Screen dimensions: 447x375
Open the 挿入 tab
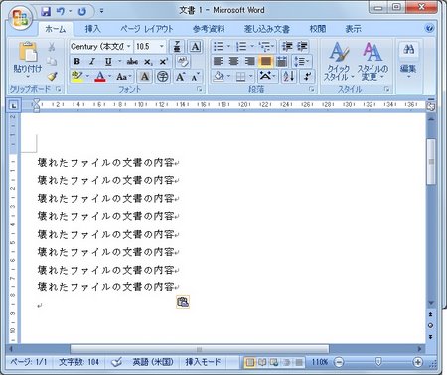click(92, 29)
